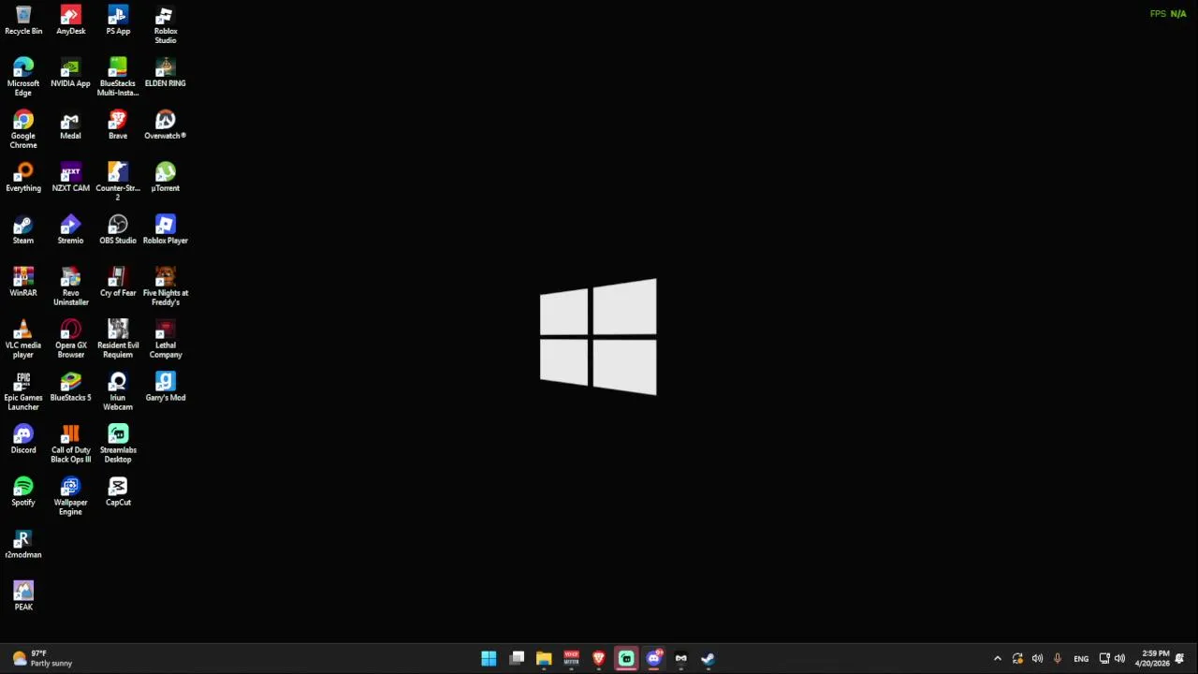
Task: Open the Recycle Bin desktop icon
Action: pos(23,21)
